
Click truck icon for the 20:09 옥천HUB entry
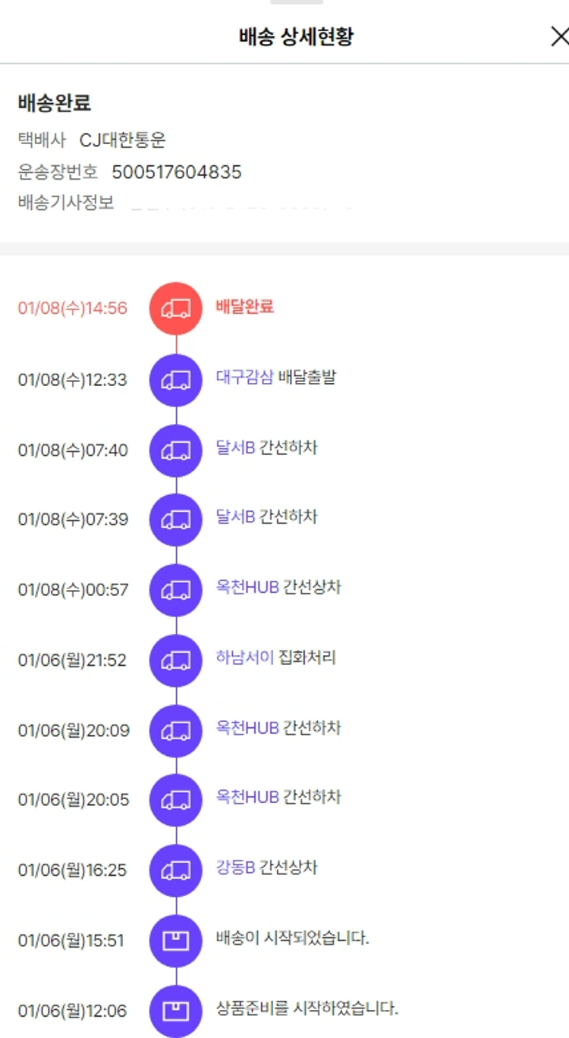(x=176, y=730)
